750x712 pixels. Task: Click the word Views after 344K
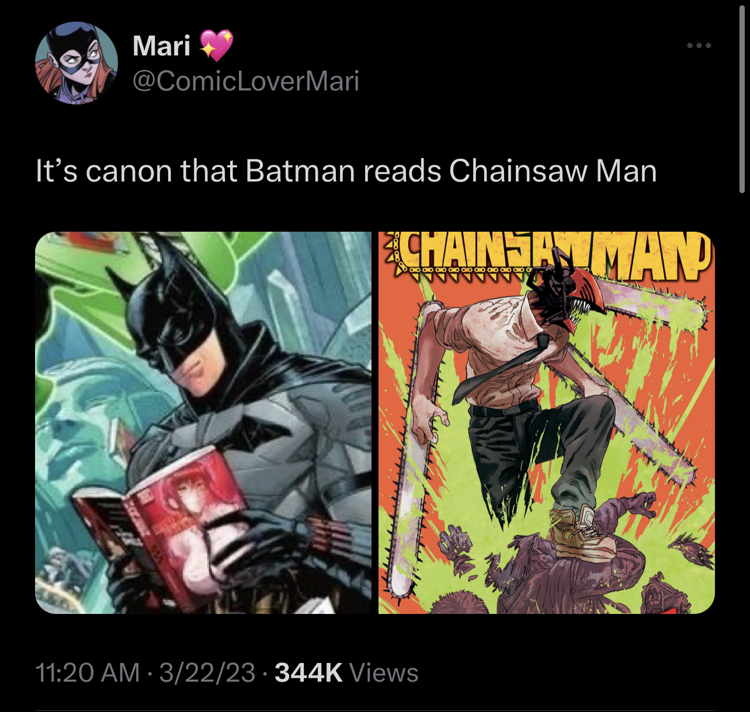[x=384, y=672]
